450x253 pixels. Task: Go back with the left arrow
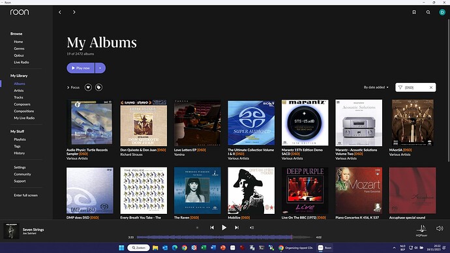coord(60,12)
